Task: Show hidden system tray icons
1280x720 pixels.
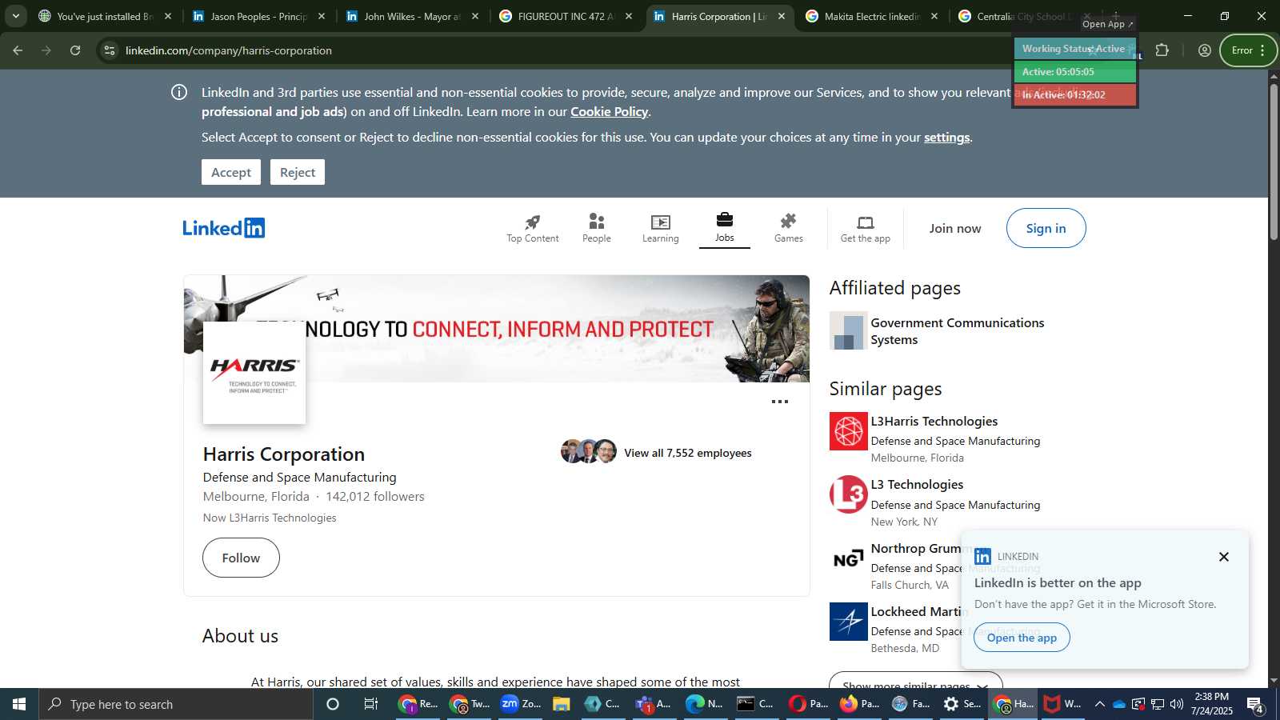Action: pos(1100,704)
